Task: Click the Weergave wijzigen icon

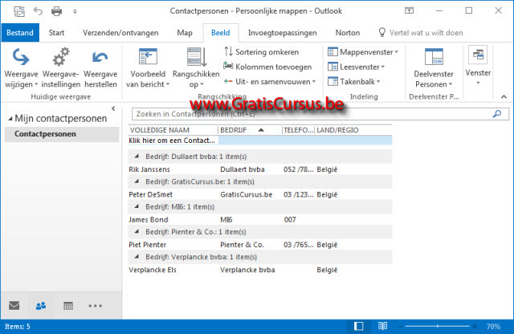Action: [x=21, y=57]
